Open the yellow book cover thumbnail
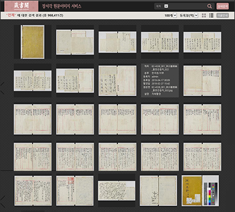 click(33, 42)
